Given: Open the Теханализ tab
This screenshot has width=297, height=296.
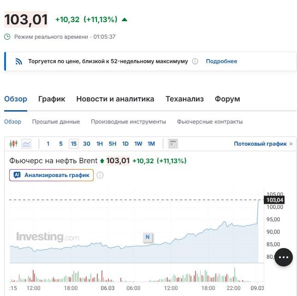Looking at the screenshot, I should [x=184, y=99].
